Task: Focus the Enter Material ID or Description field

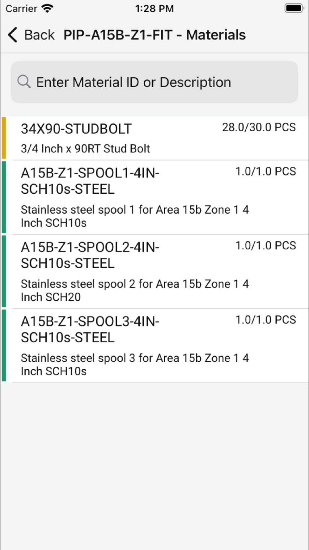Action: [154, 82]
